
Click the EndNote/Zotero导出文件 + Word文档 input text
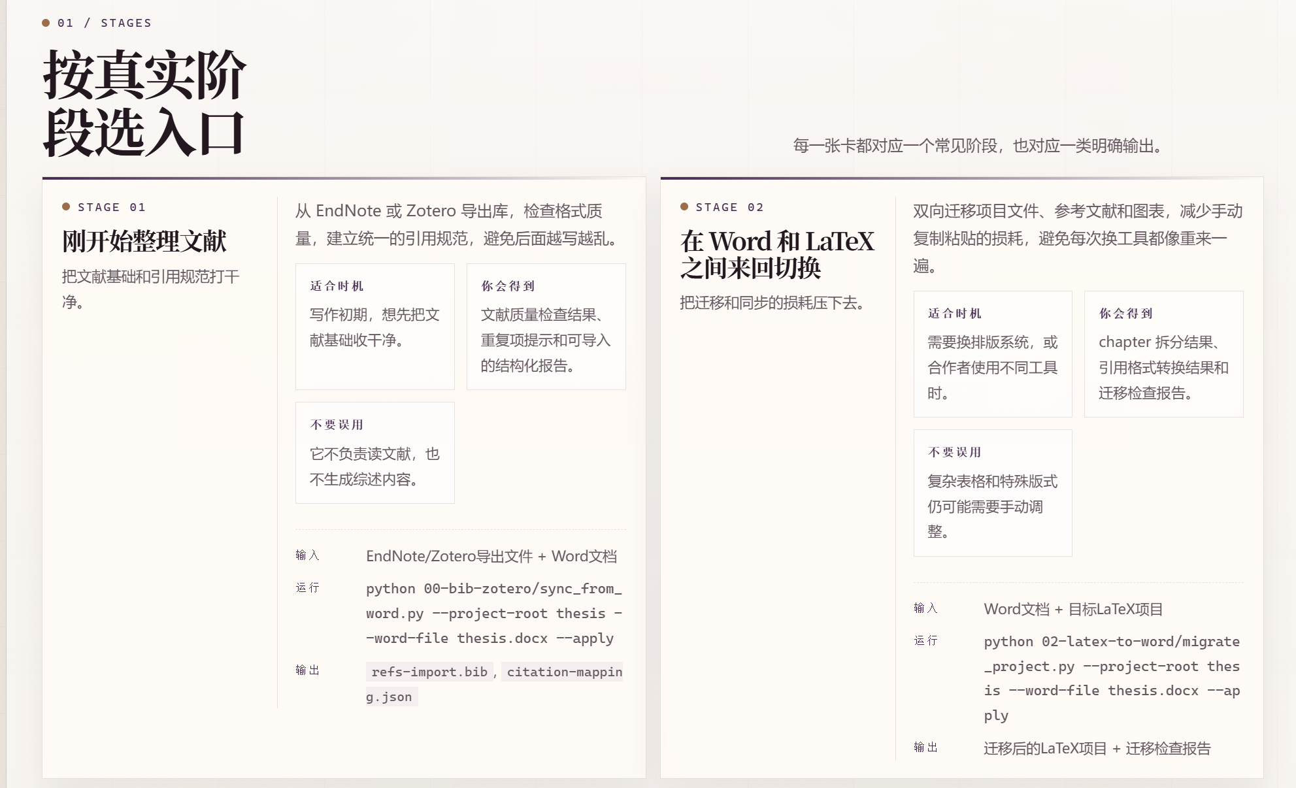coord(491,556)
